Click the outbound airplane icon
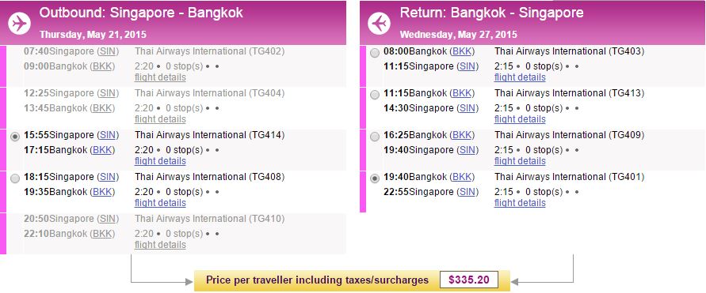This screenshot has height=293, width=706. 19,24
